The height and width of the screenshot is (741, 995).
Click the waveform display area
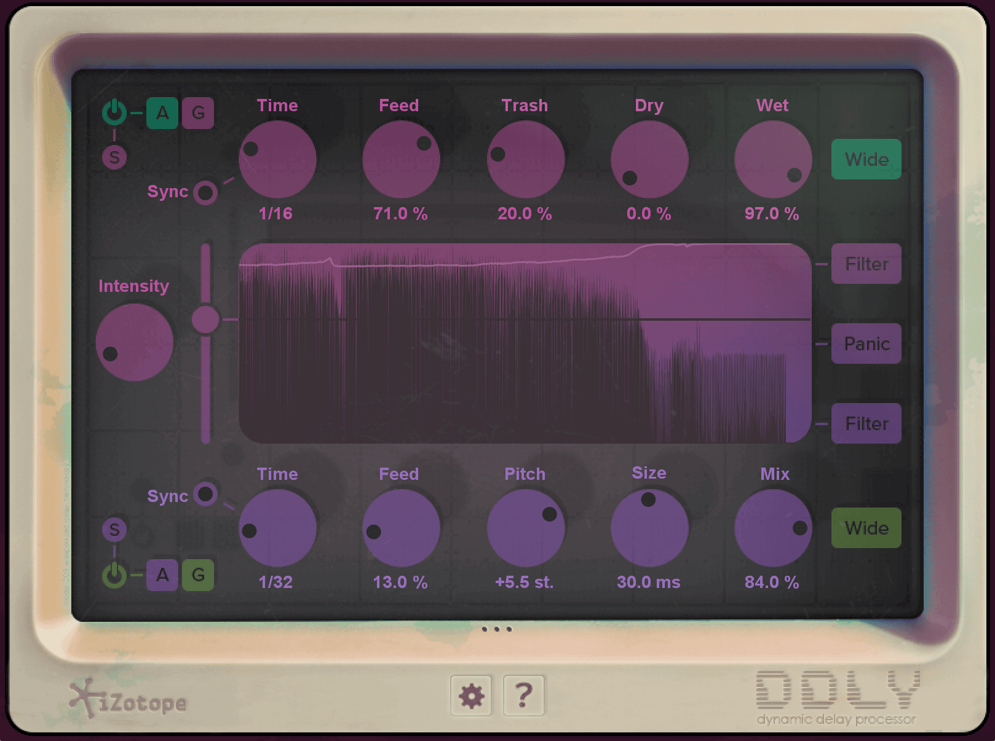[x=525, y=343]
